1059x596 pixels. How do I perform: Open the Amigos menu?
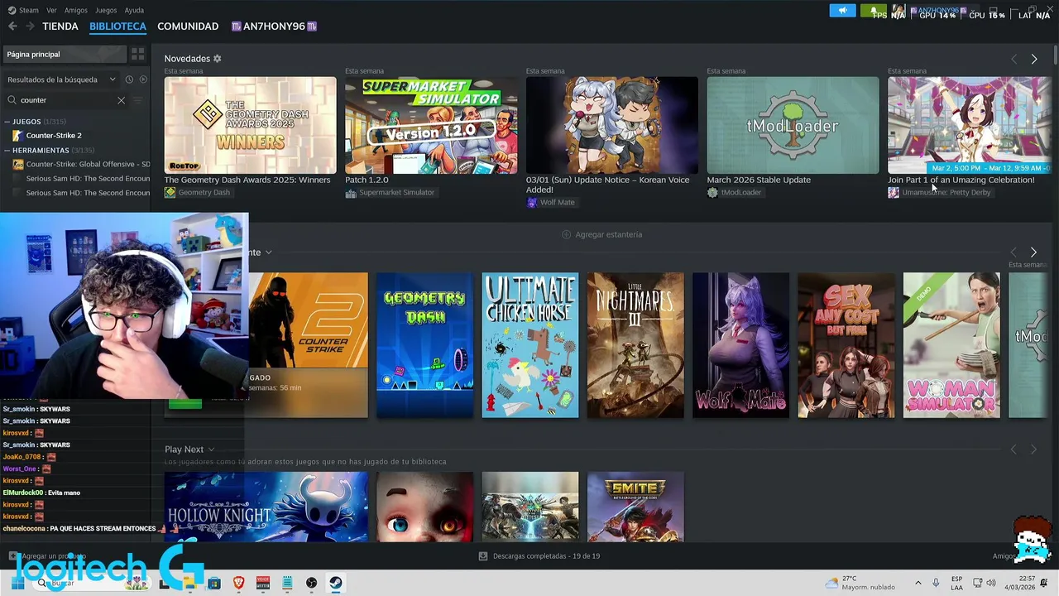click(76, 11)
